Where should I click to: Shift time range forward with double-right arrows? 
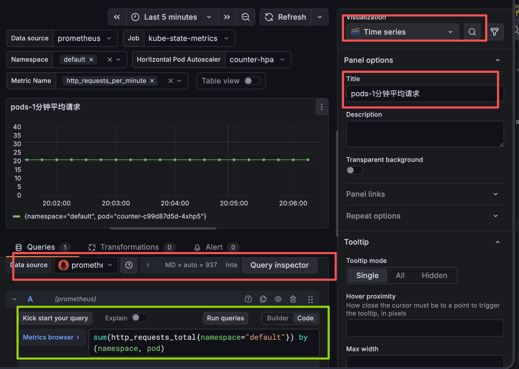(x=227, y=17)
